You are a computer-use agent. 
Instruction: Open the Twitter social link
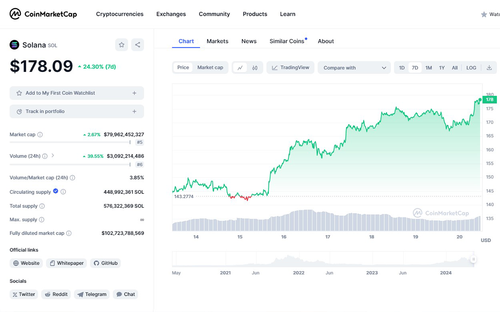coord(24,294)
